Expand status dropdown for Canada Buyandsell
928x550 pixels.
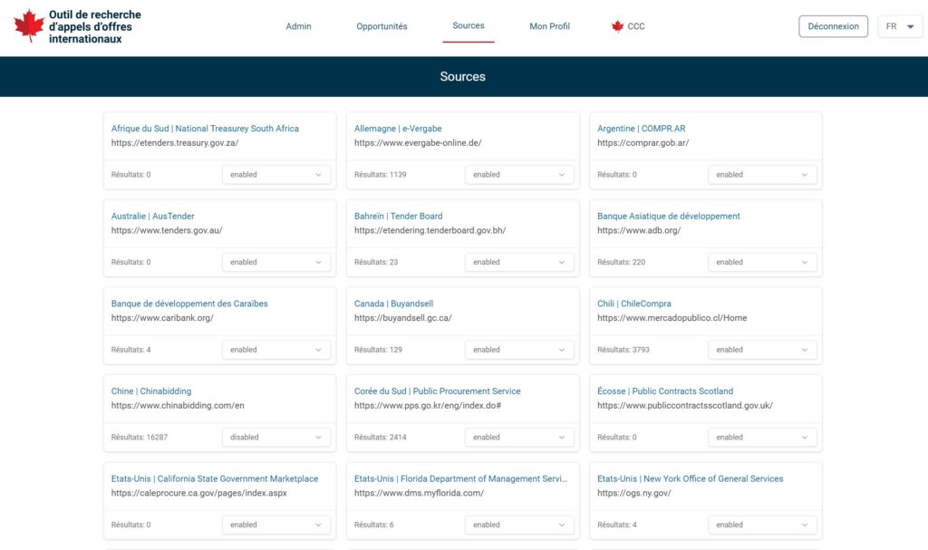[x=518, y=350]
